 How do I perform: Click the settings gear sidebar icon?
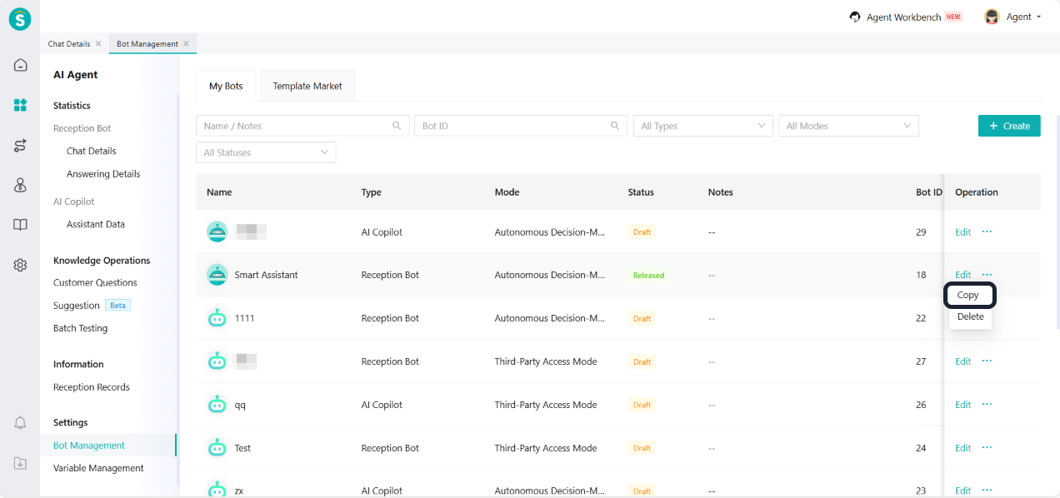20,265
